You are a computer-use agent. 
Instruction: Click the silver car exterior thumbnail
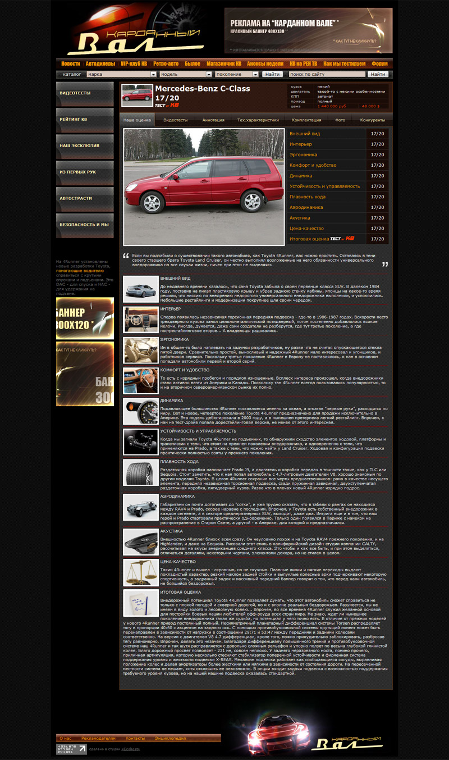[x=140, y=290]
